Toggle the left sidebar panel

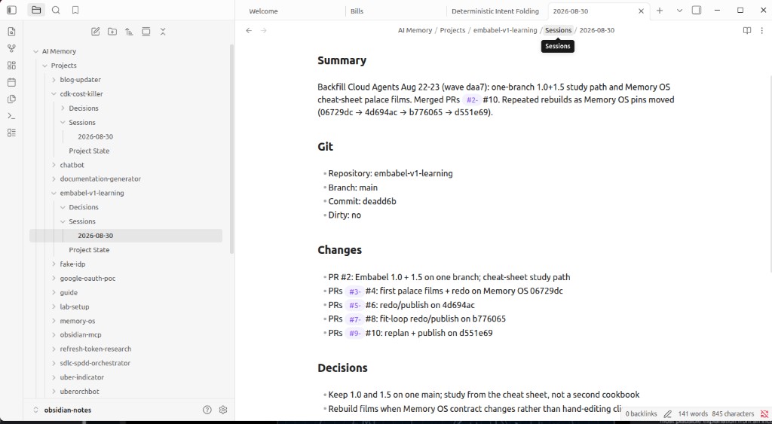click(x=12, y=10)
